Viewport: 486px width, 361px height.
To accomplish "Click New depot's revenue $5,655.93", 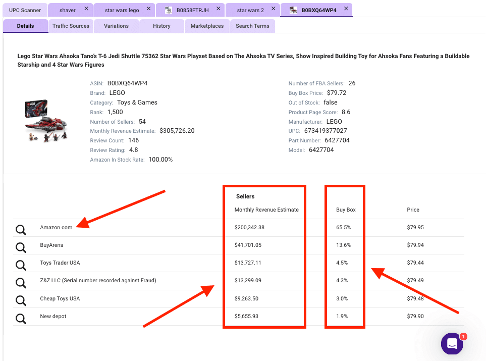I will click(246, 317).
